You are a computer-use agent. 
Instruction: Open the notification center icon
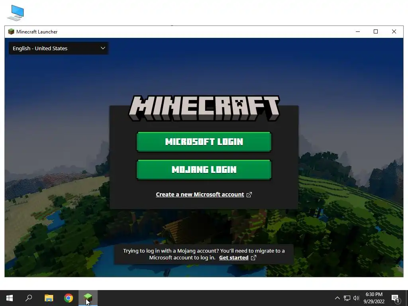[395, 298]
